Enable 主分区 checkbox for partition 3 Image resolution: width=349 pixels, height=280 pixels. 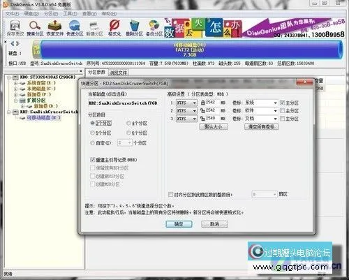tap(282, 119)
